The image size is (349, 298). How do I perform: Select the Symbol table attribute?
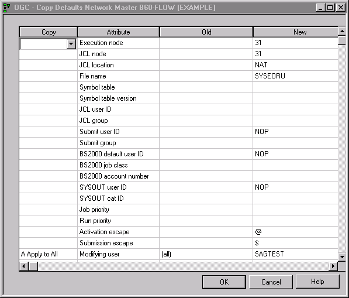(x=119, y=87)
